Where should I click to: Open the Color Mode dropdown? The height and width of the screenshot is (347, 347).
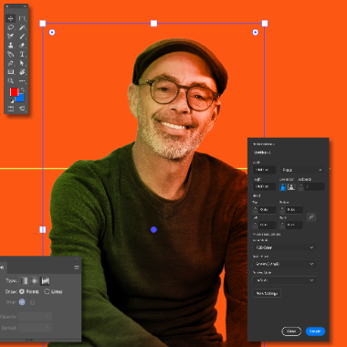click(x=284, y=247)
